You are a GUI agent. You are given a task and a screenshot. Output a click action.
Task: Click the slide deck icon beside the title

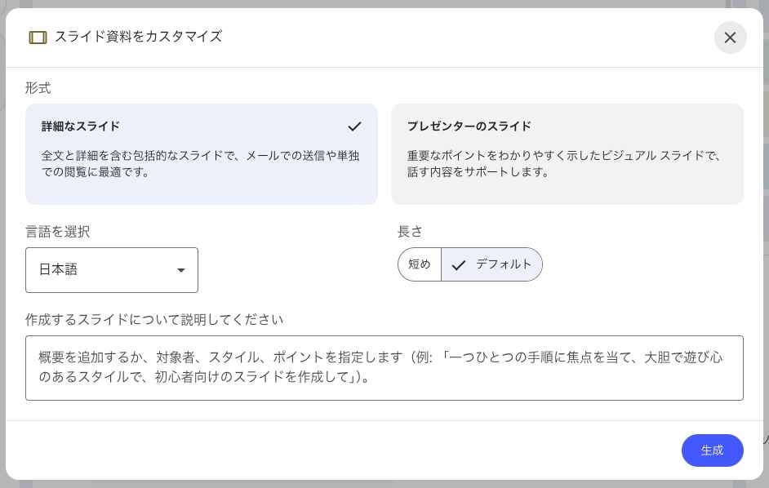point(38,38)
